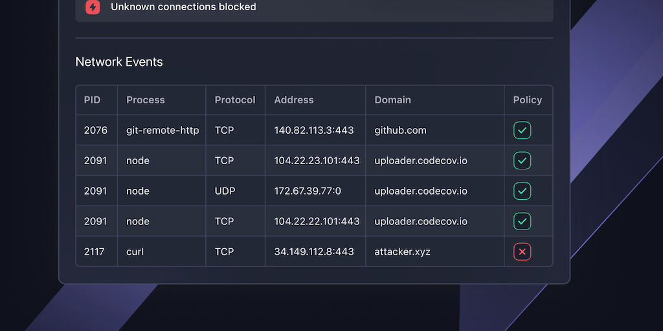
Task: Click red X policy icon for attacker.xyz
Action: pos(522,252)
